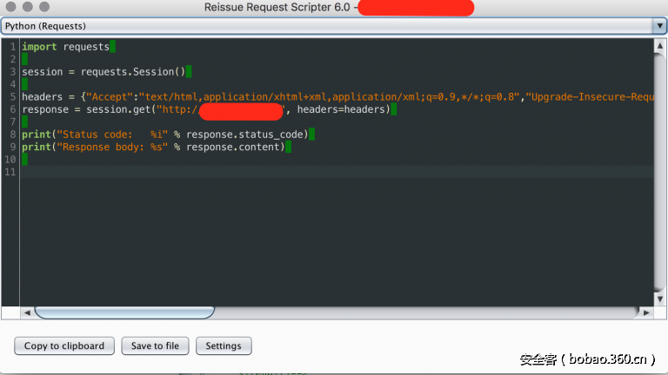This screenshot has width=668, height=375.
Task: Click the Save to file button
Action: [x=155, y=345]
